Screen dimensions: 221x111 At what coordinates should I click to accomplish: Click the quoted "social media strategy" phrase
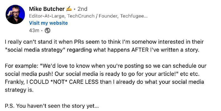34,50
